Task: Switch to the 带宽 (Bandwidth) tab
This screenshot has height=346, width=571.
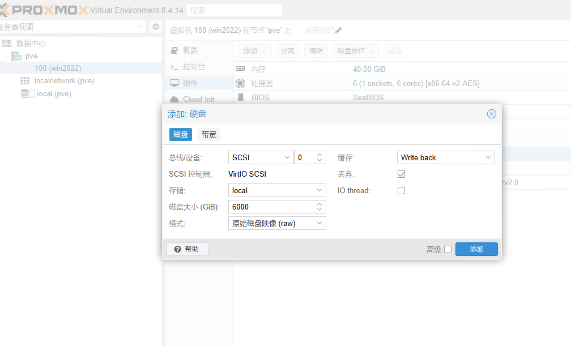Action: pos(209,135)
